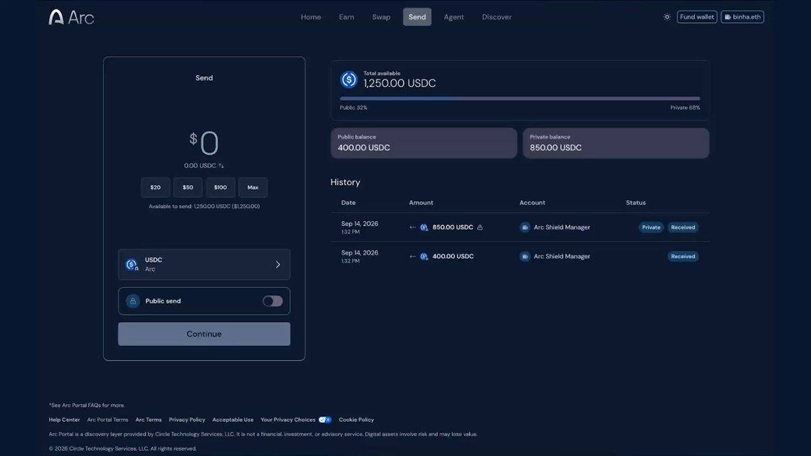
Task: Click the USDC token icon in the asset selector
Action: point(132,265)
